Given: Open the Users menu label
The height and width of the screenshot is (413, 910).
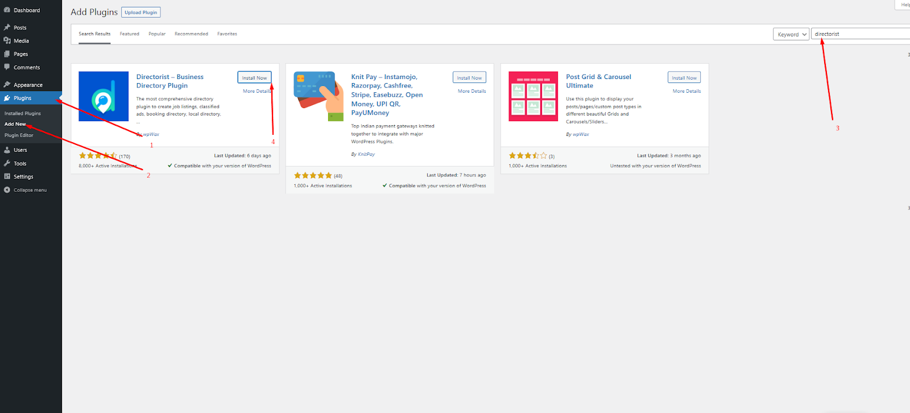Looking at the screenshot, I should tap(20, 150).
